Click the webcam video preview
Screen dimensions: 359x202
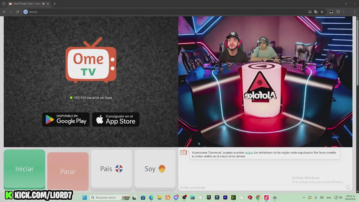coord(265,82)
